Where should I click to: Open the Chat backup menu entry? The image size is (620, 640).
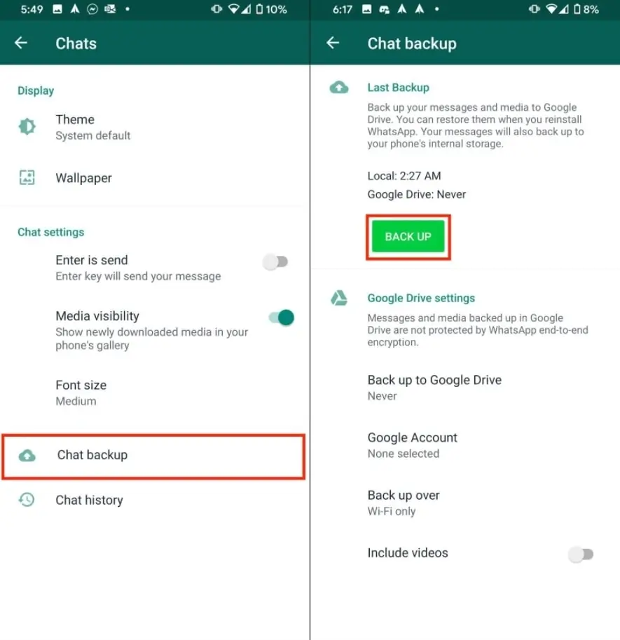(x=153, y=456)
